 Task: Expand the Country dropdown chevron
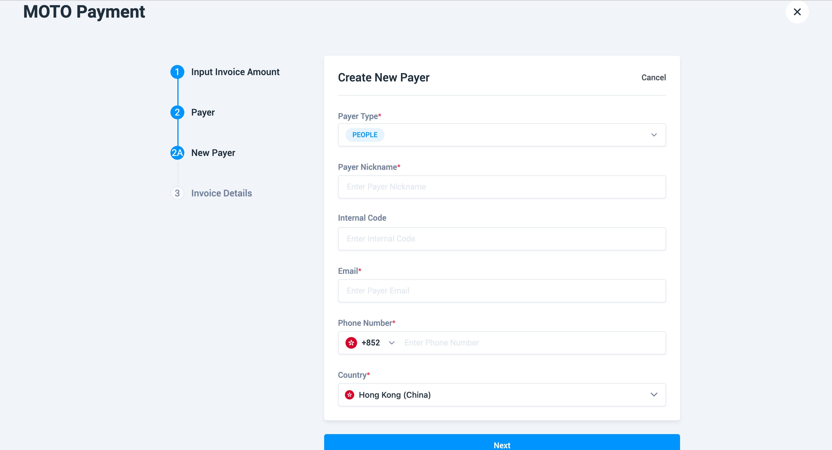pyautogui.click(x=654, y=395)
